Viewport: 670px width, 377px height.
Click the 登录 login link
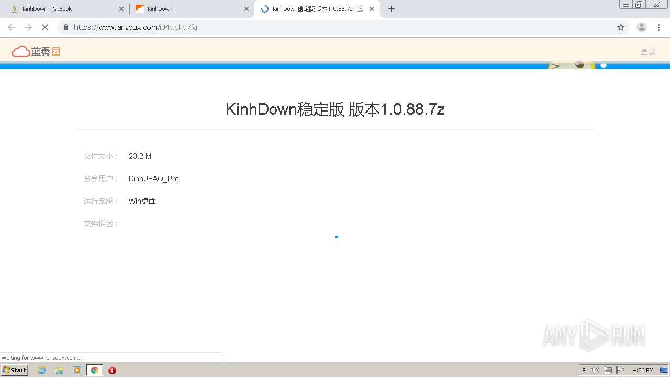click(648, 52)
